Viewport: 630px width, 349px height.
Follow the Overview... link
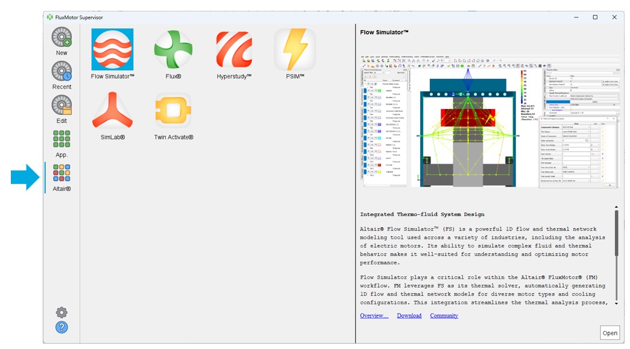coord(374,316)
